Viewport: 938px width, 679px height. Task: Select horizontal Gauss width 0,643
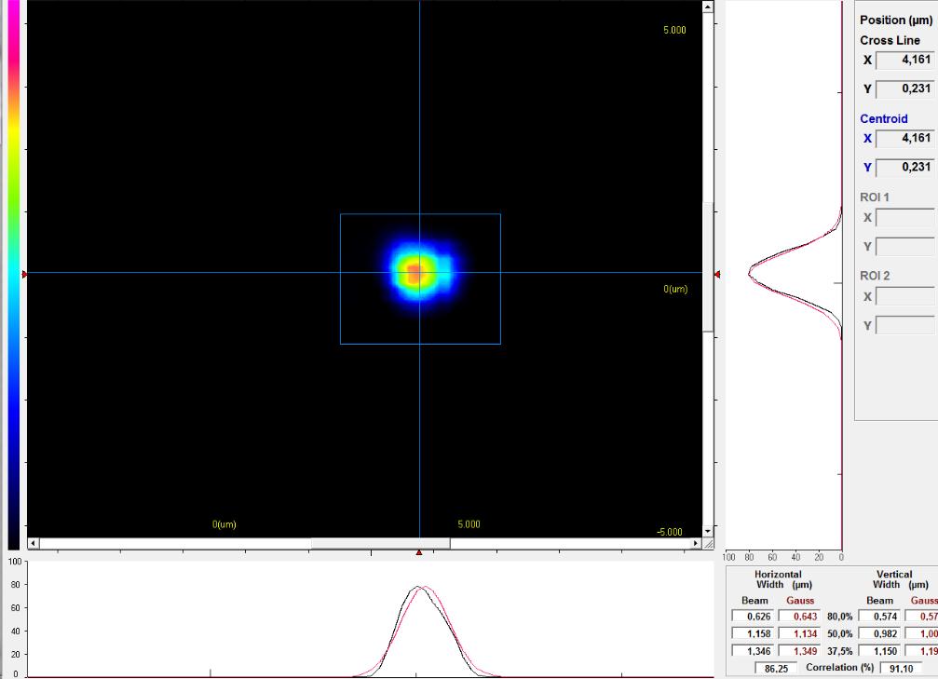(x=798, y=617)
